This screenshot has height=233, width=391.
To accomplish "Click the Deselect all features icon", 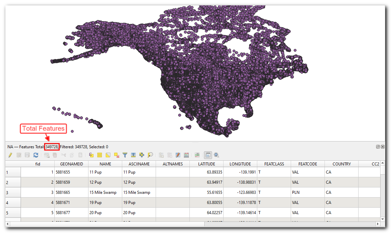I will [116, 155].
